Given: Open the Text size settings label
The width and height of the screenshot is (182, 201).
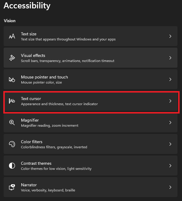Looking at the screenshot, I should point(29,34).
